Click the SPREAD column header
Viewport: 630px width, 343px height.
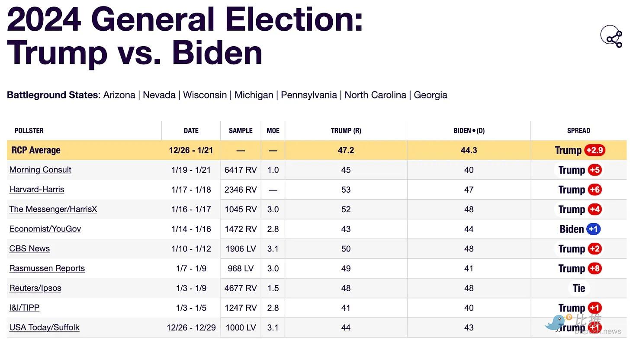point(579,130)
